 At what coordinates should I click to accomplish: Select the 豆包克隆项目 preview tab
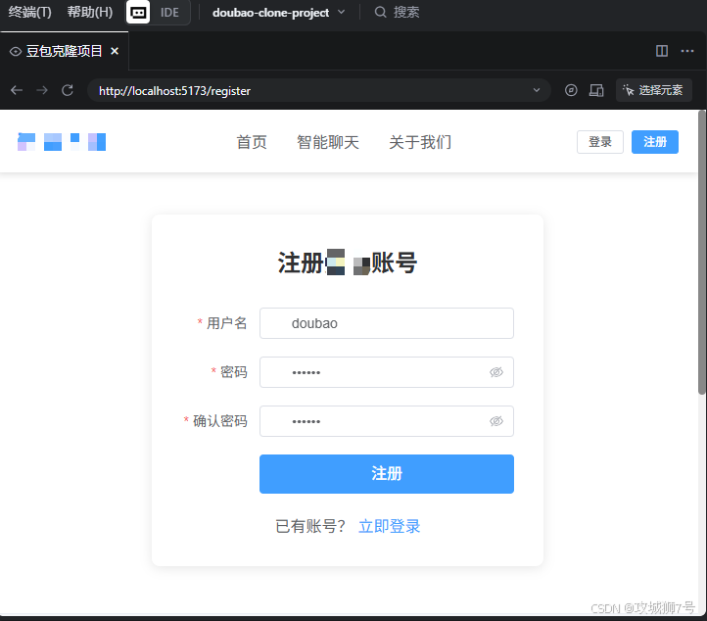[64, 51]
